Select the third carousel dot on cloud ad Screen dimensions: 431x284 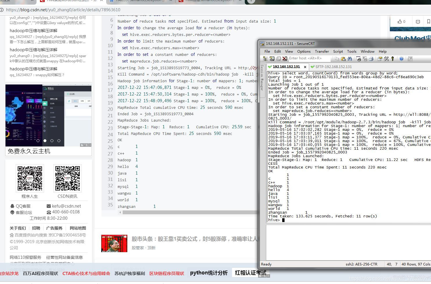click(x=52, y=141)
